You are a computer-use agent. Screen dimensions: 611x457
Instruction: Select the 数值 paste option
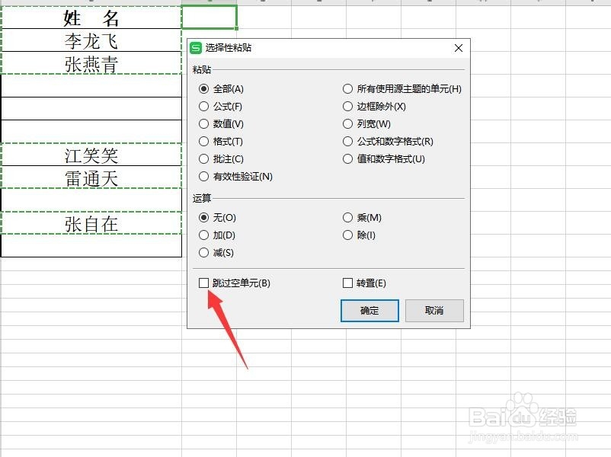[x=203, y=124]
